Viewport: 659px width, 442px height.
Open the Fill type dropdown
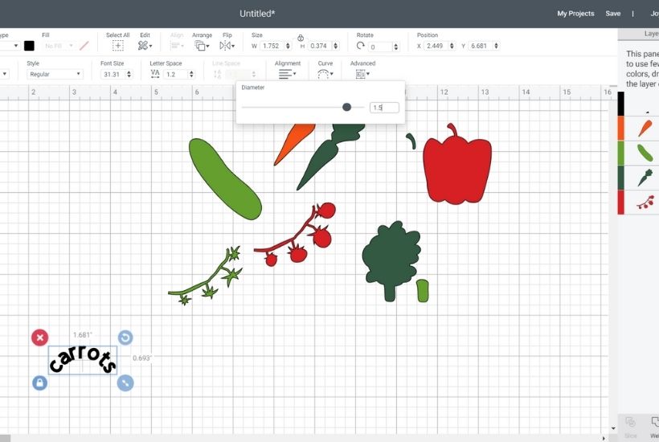coord(59,46)
